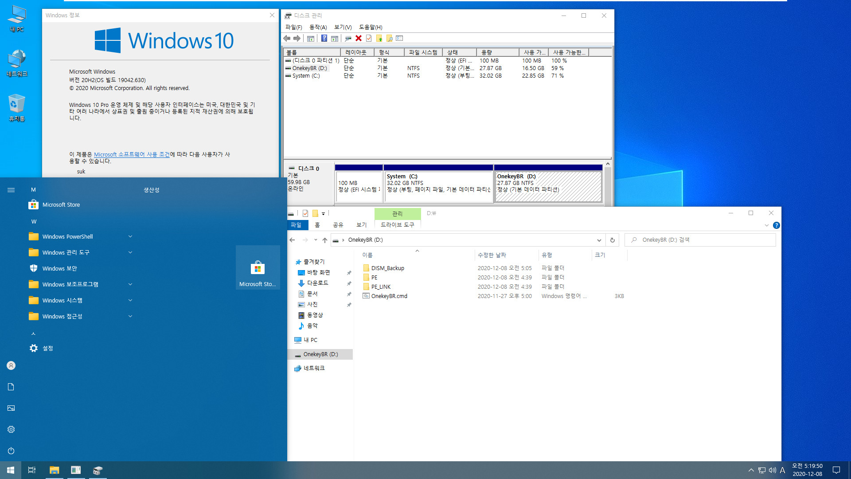Click Power icon in Start menu
This screenshot has width=851, height=479.
coord(11,451)
